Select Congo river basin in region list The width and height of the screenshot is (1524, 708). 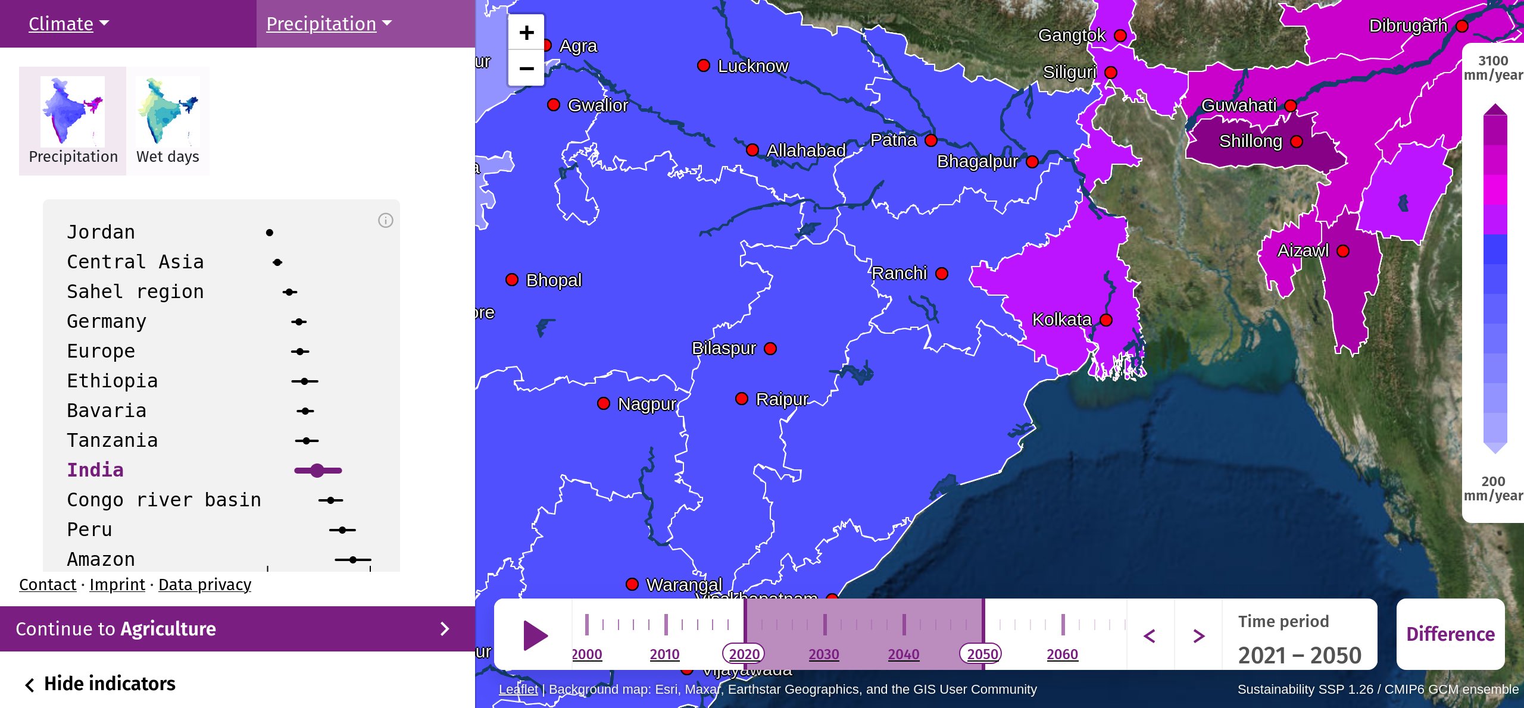pos(164,500)
